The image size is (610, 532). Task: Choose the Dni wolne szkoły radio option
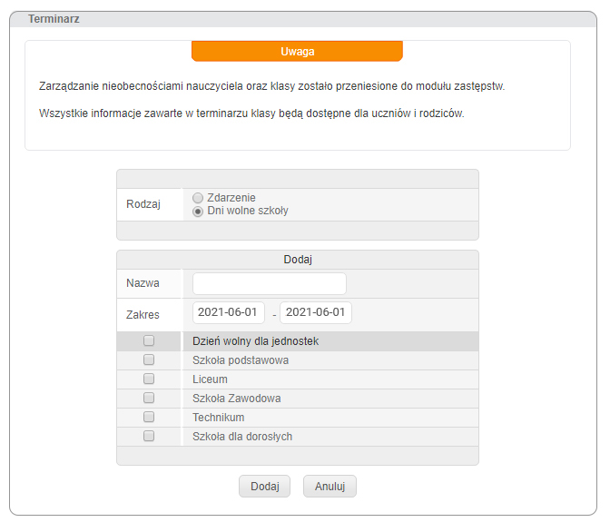coord(198,211)
